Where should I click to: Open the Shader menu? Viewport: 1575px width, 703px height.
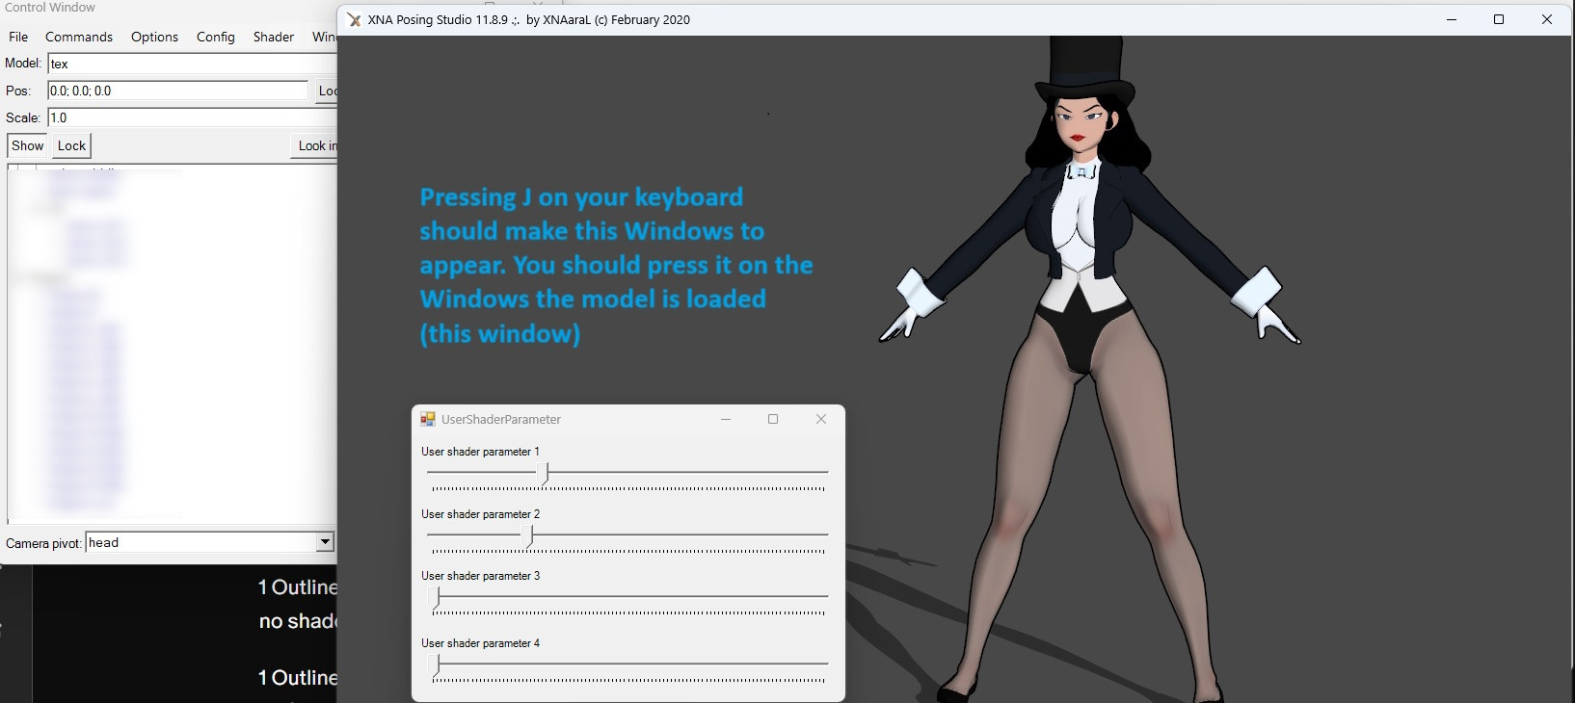(x=274, y=37)
